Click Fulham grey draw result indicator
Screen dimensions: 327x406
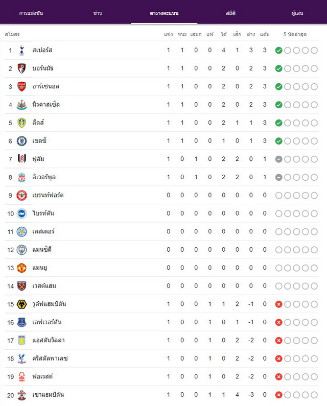click(279, 159)
